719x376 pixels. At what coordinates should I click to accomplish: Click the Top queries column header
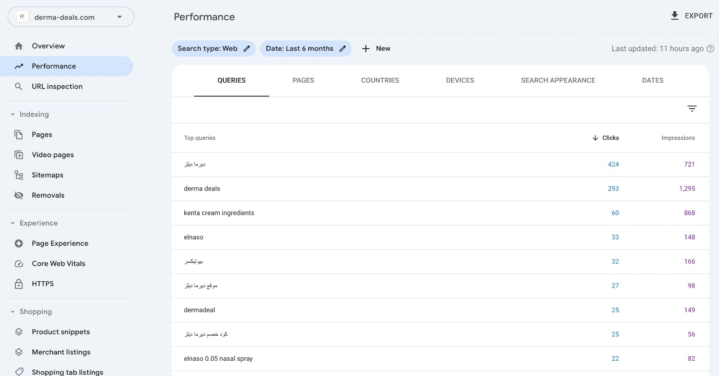pyautogui.click(x=200, y=138)
